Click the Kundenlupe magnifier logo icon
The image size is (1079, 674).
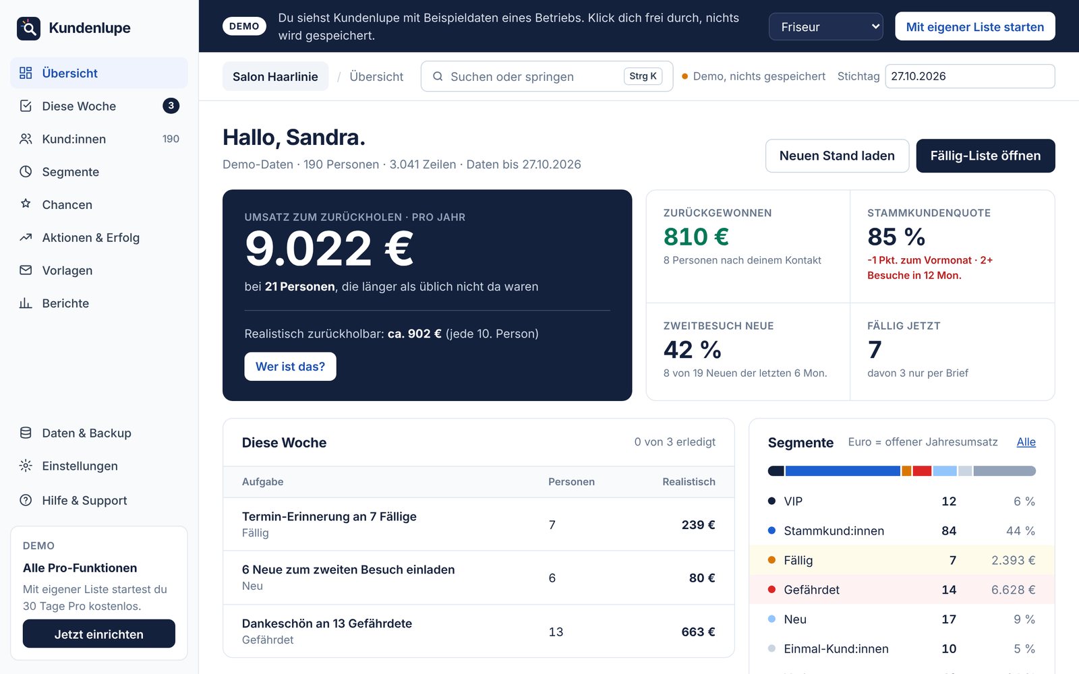point(28,28)
